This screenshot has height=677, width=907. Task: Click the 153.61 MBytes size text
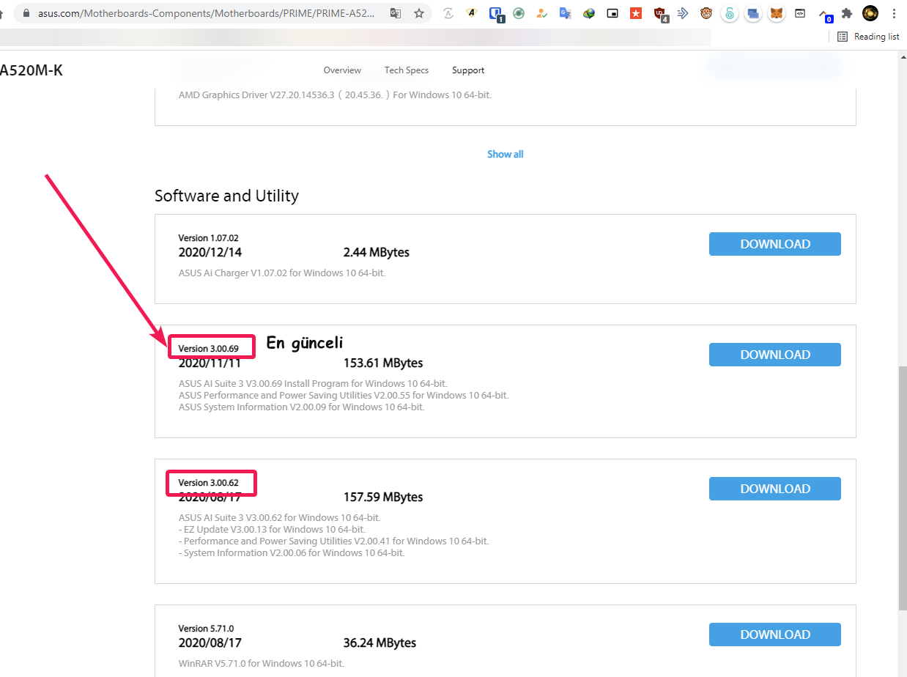[x=383, y=363]
